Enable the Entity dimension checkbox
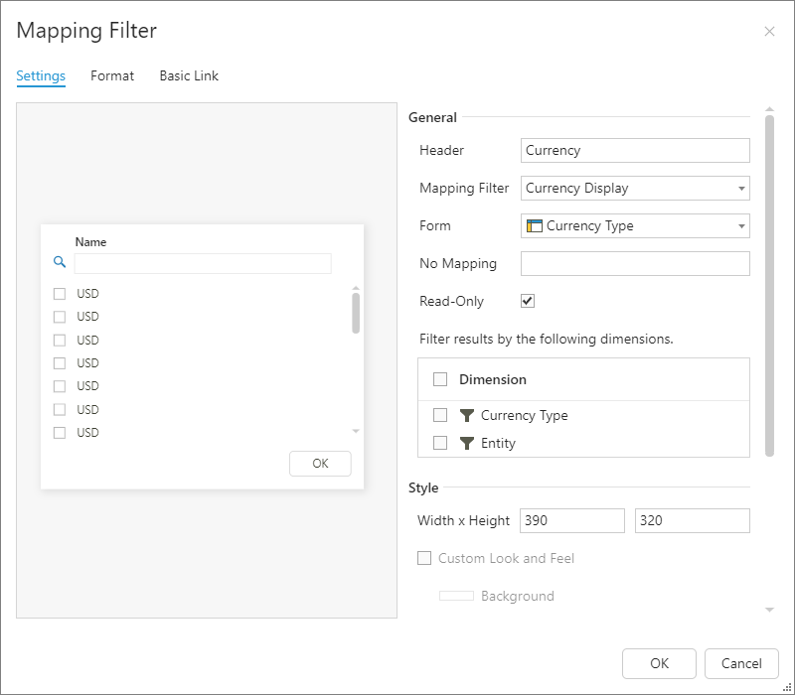This screenshot has height=695, width=795. (x=440, y=444)
